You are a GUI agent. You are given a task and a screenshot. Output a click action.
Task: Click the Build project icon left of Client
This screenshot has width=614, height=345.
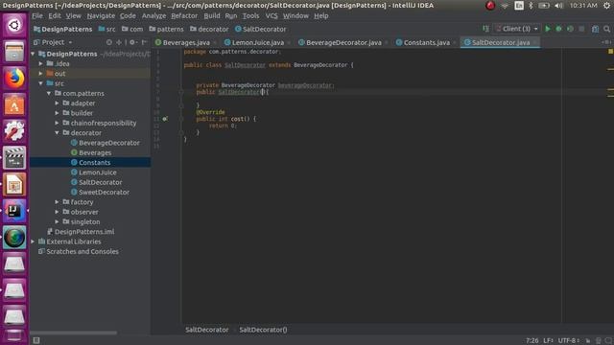coord(485,29)
